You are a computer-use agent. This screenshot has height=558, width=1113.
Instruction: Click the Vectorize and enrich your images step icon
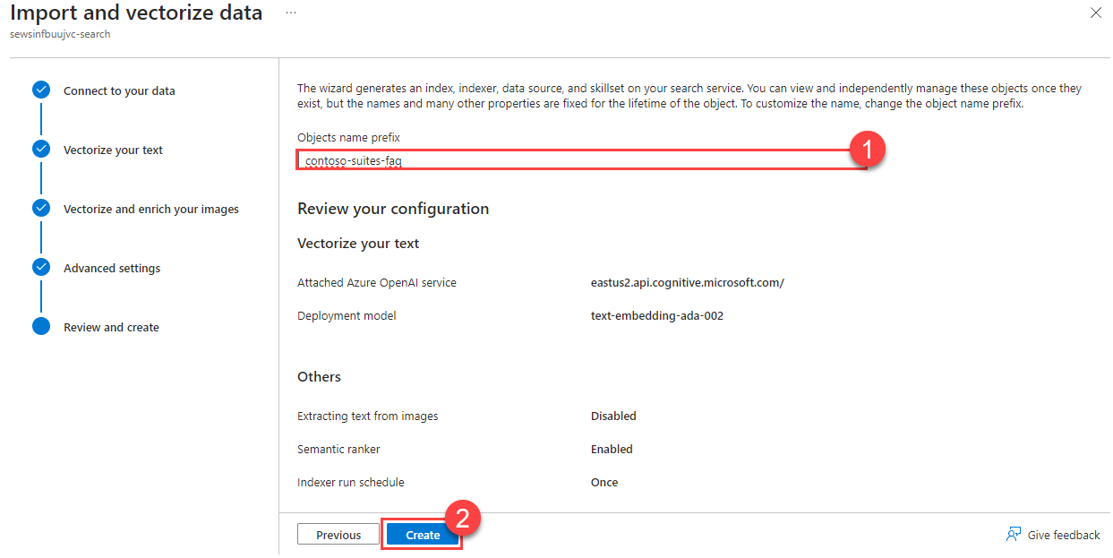[41, 208]
